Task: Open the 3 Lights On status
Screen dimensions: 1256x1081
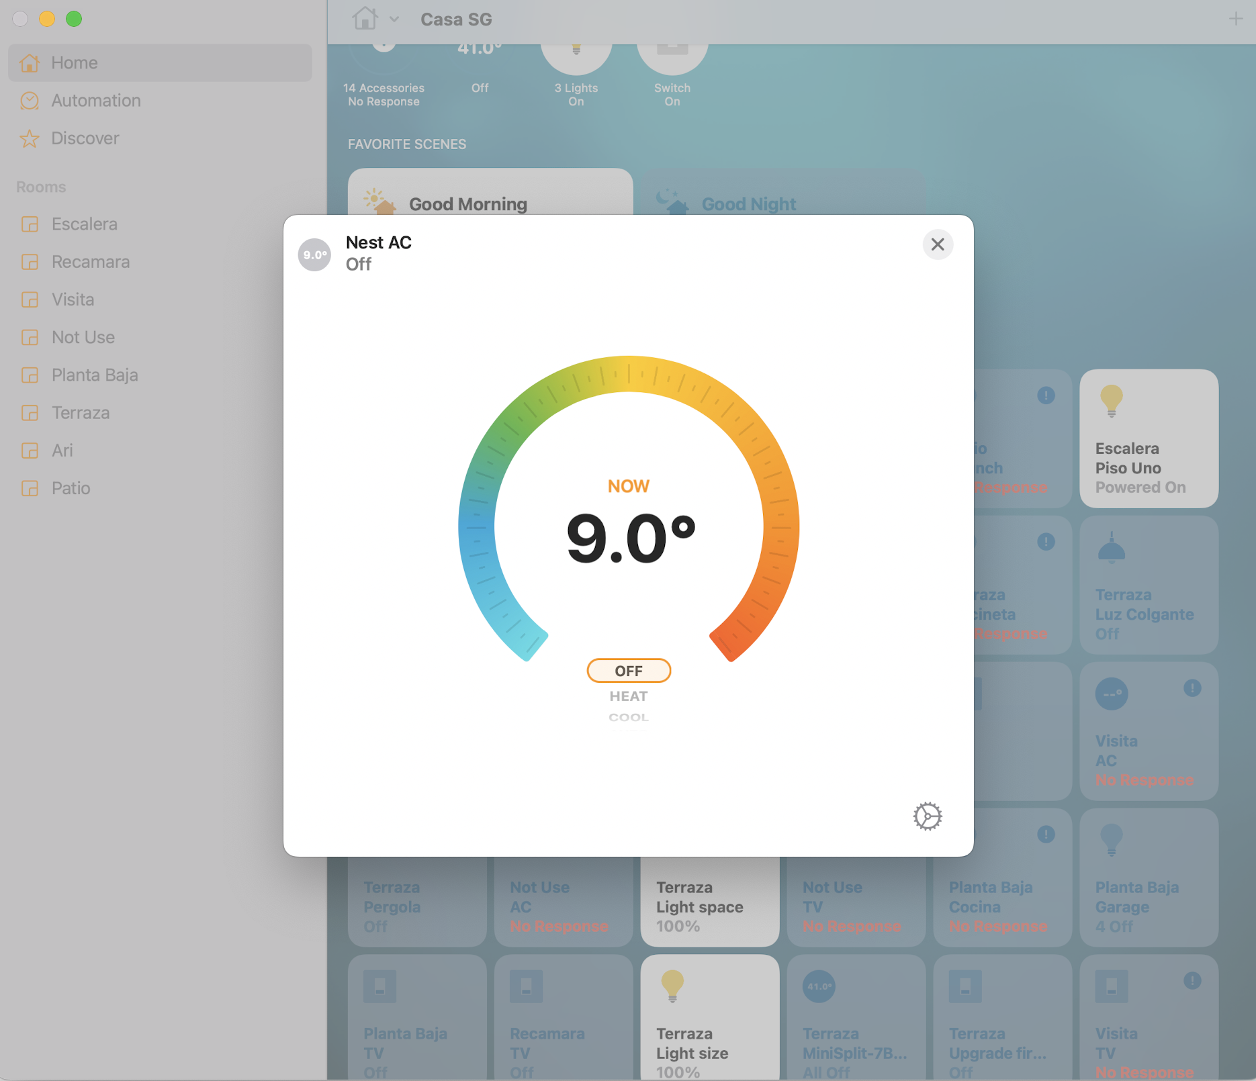Action: point(576,76)
